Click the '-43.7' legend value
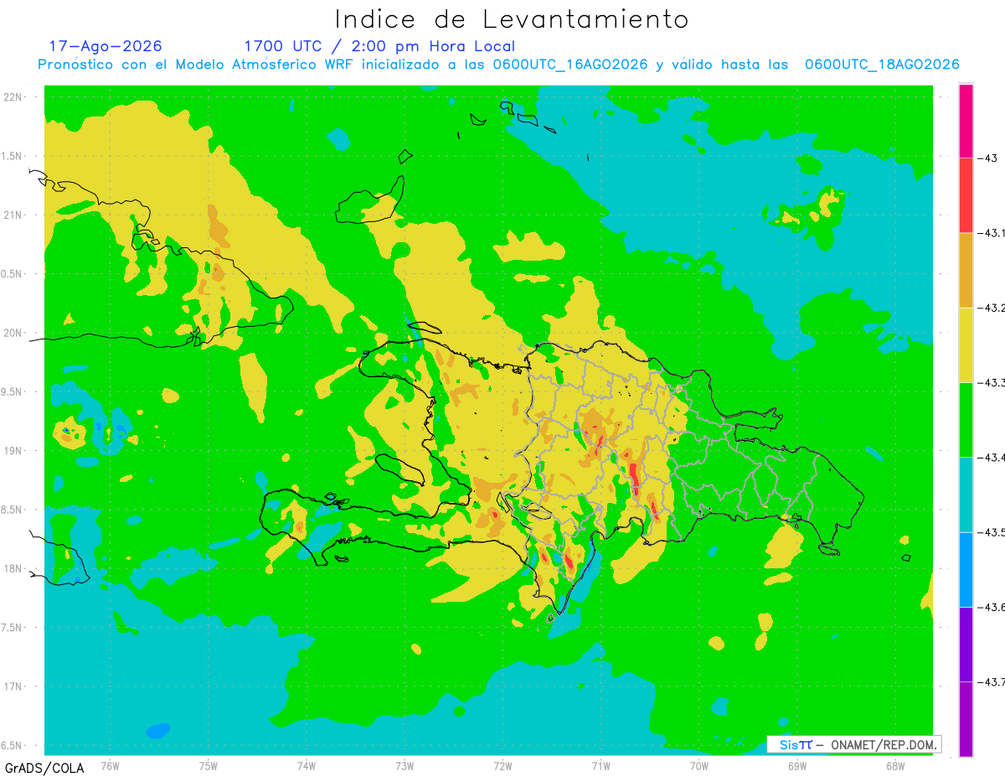This screenshot has height=777, width=1005. (992, 682)
